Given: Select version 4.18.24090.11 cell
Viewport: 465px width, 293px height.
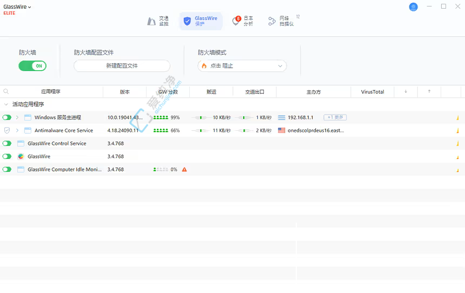Looking at the screenshot, I should pyautogui.click(x=123, y=130).
